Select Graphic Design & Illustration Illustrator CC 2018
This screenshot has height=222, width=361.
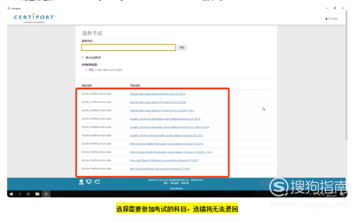165,119
